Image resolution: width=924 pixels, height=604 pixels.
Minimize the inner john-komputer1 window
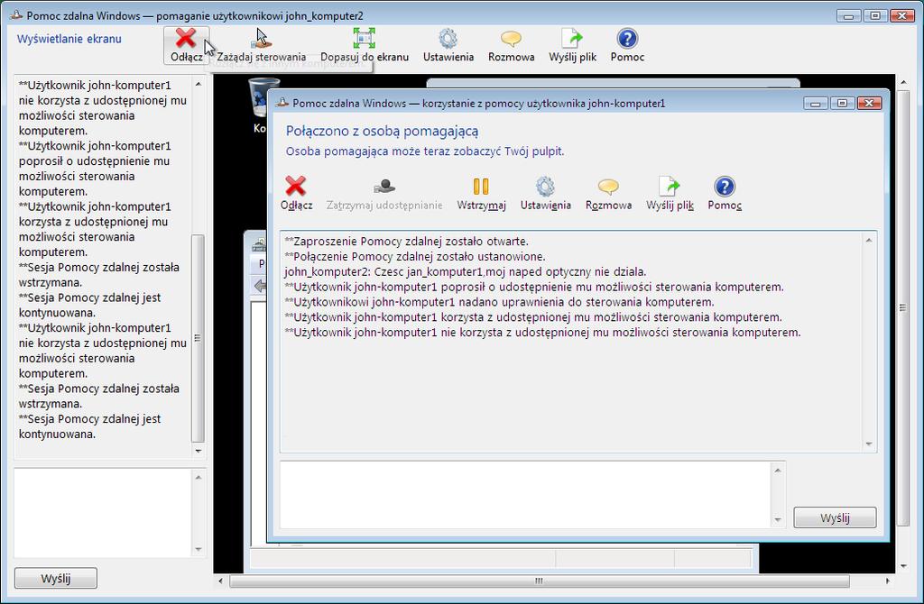(x=815, y=104)
